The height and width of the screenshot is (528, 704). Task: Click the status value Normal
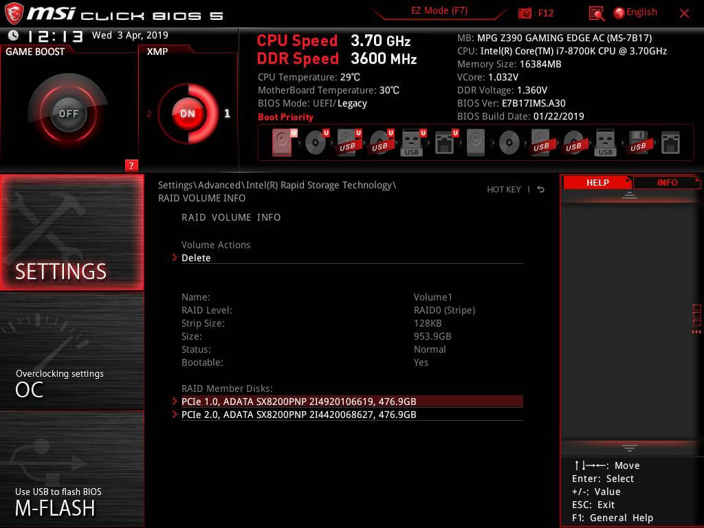[x=430, y=349]
